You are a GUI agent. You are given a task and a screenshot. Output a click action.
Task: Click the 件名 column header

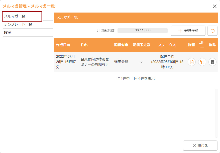click(84, 45)
